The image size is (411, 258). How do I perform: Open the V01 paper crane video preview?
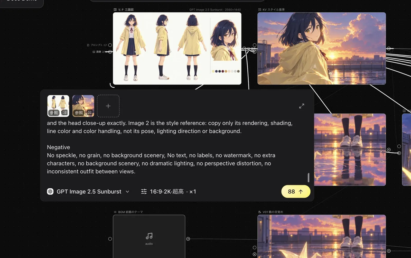click(x=322, y=236)
